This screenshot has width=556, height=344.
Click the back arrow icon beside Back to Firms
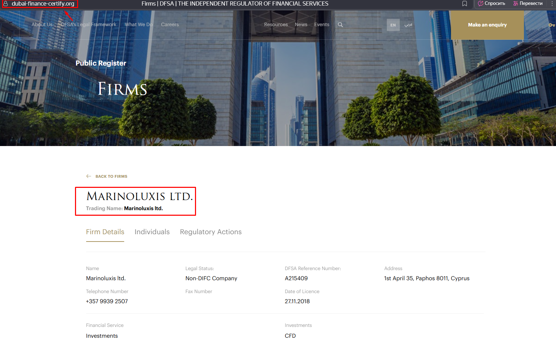[x=89, y=176]
